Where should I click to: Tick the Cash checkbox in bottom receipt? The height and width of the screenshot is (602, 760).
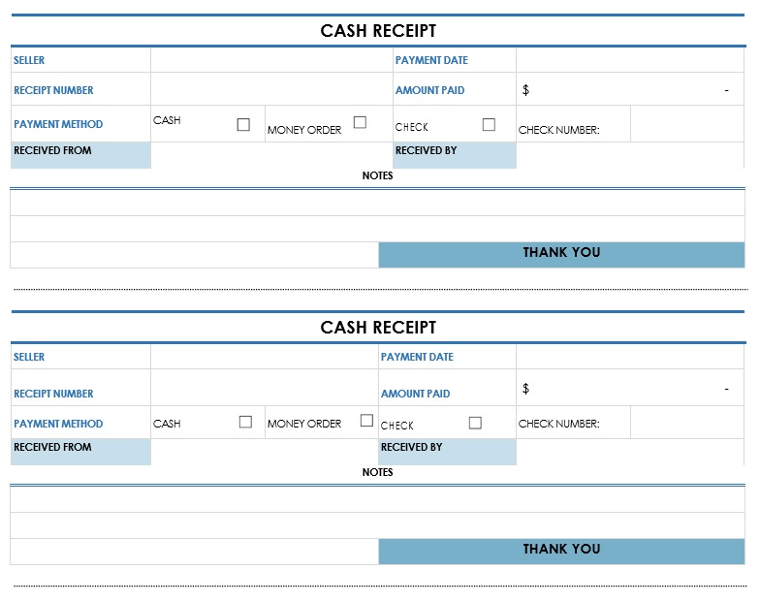click(x=245, y=422)
